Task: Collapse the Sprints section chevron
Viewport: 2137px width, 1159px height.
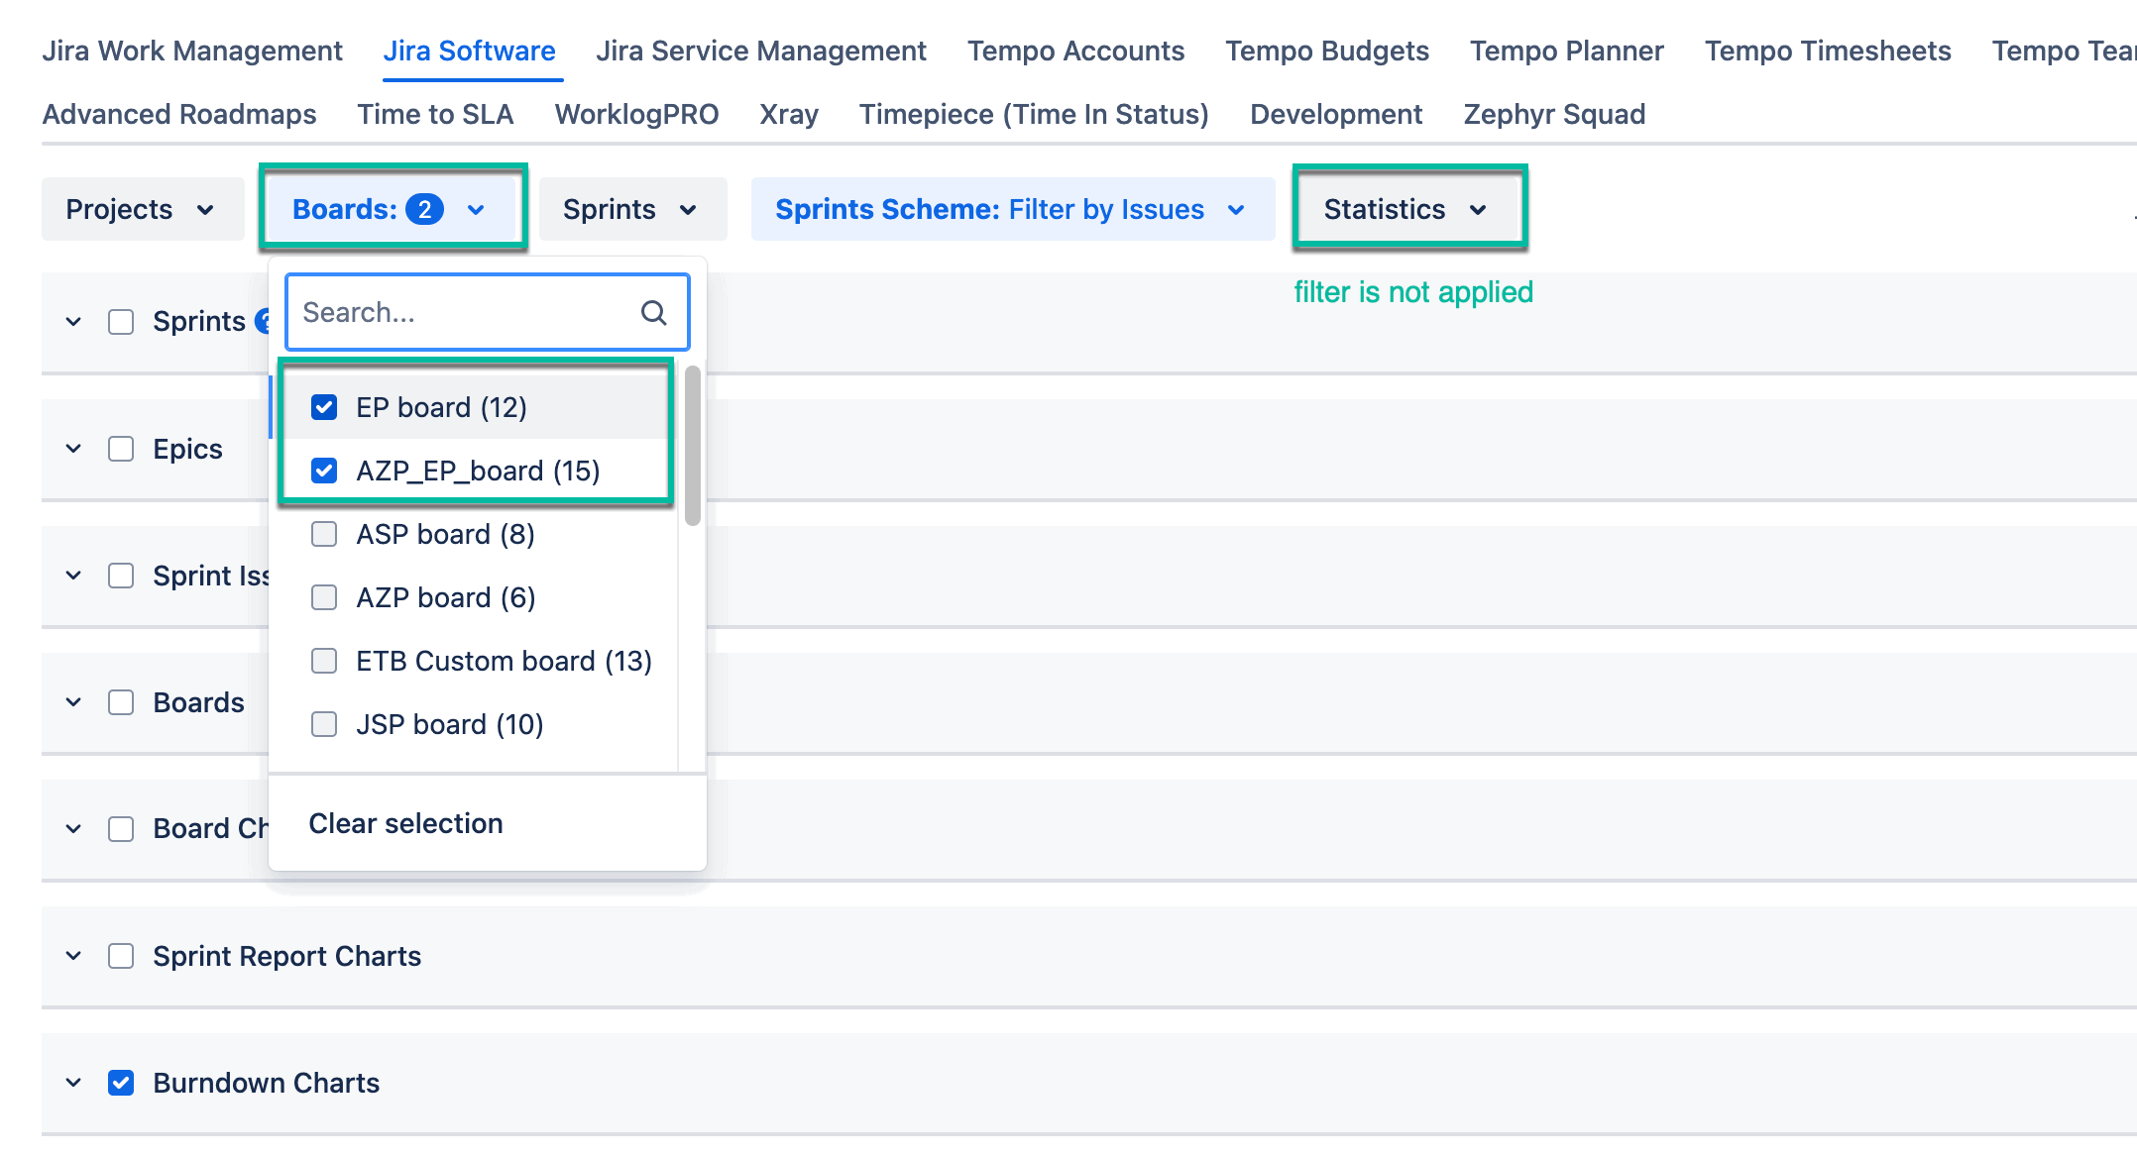Action: coord(73,322)
